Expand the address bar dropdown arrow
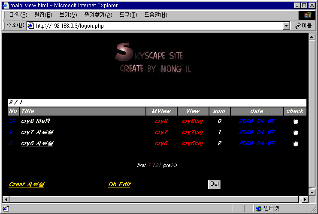The height and width of the screenshot is (214, 318). tap(286, 26)
